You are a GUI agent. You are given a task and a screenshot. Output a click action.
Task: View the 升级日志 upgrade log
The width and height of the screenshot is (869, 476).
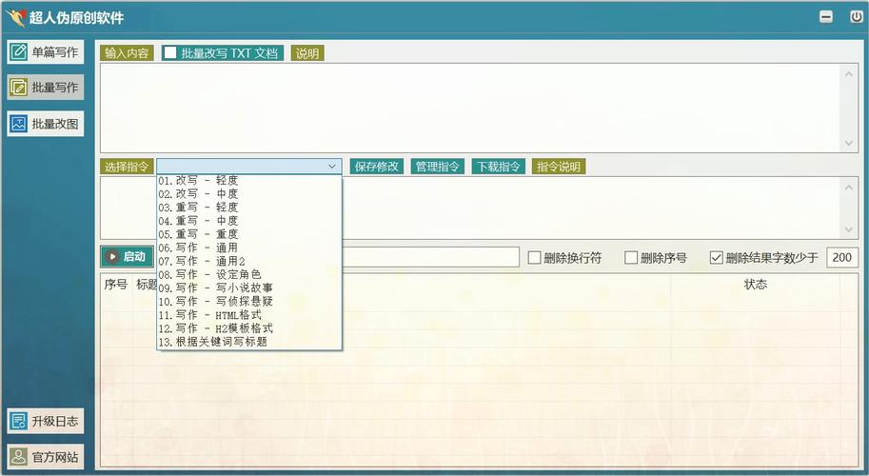point(46,421)
